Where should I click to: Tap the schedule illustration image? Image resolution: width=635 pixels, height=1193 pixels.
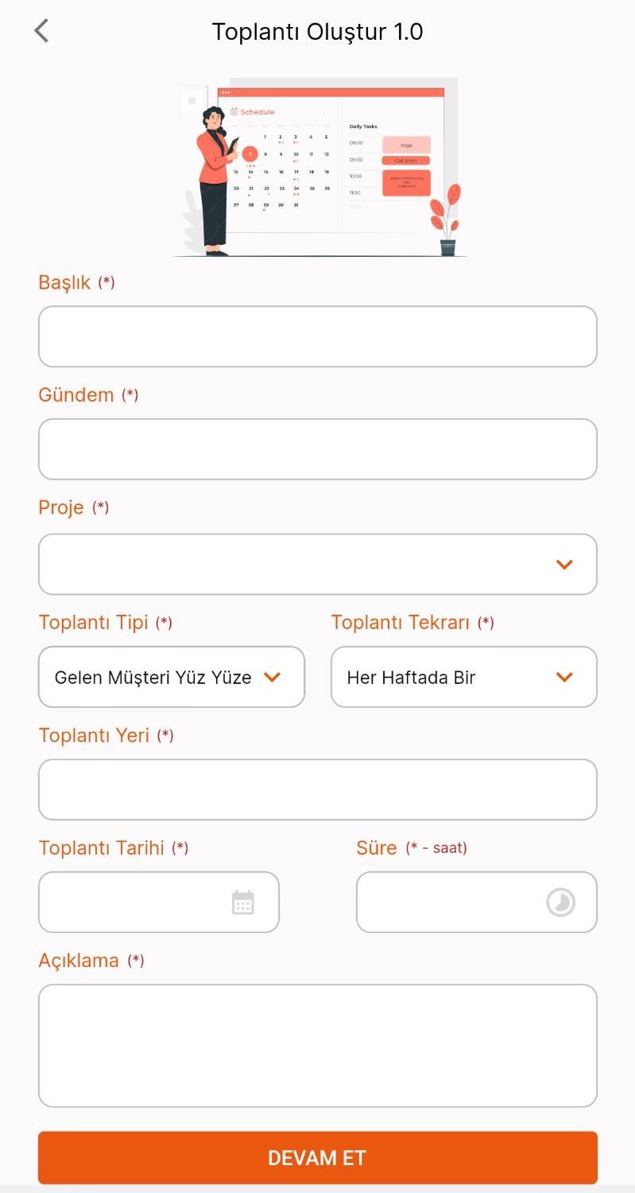click(318, 167)
